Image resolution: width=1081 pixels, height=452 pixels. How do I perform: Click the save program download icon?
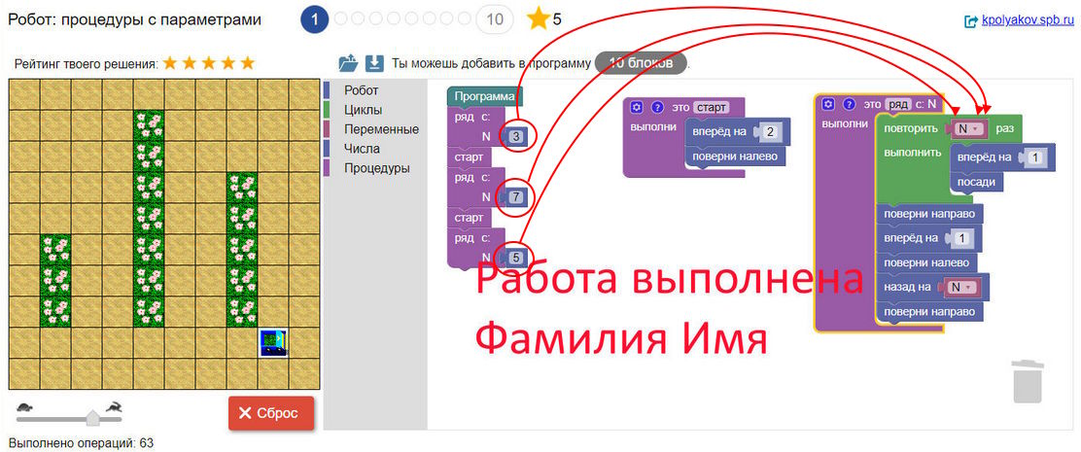pyautogui.click(x=373, y=63)
